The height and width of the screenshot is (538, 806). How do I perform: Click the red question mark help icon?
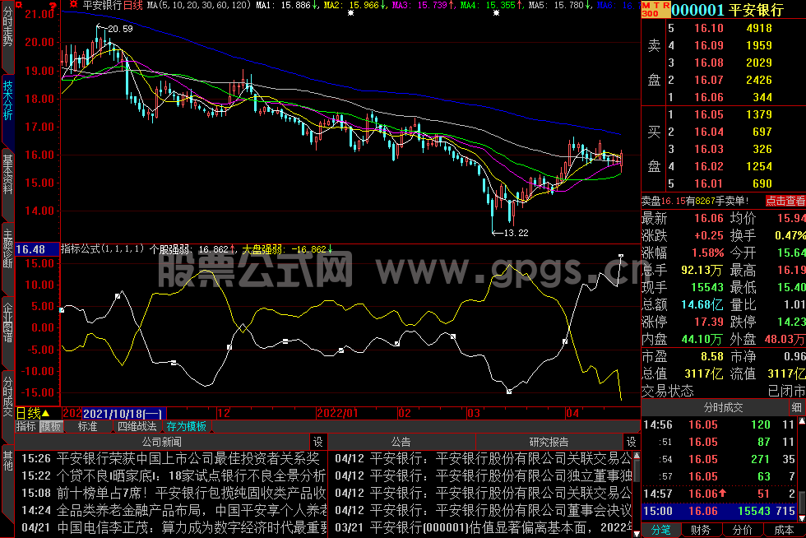(x=53, y=5)
